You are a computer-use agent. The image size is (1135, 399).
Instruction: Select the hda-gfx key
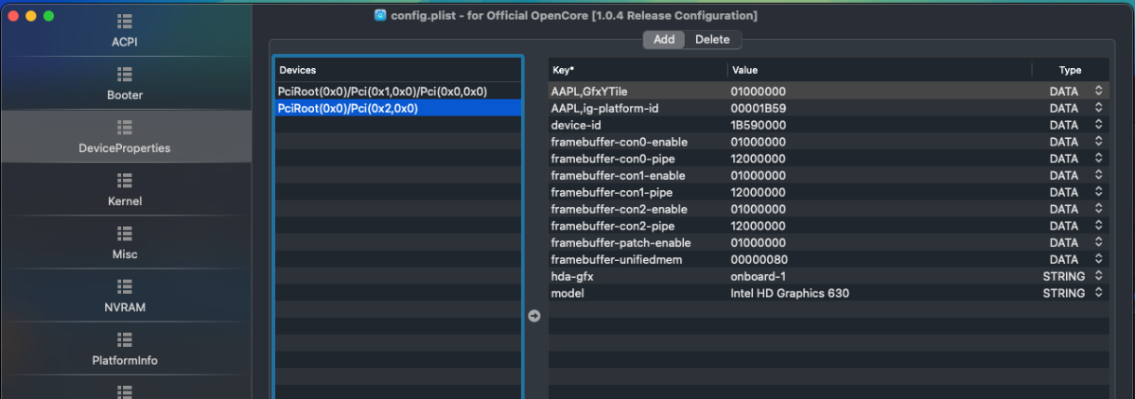(x=572, y=276)
